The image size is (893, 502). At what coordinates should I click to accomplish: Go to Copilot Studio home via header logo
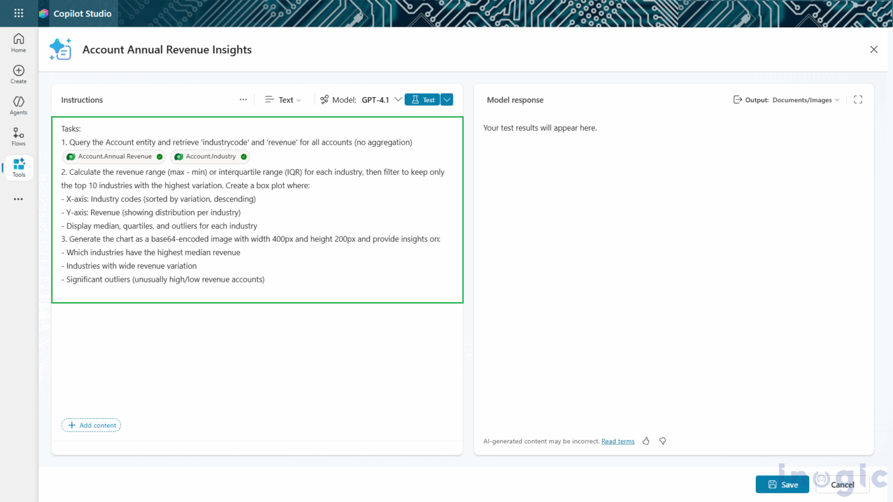pos(76,13)
